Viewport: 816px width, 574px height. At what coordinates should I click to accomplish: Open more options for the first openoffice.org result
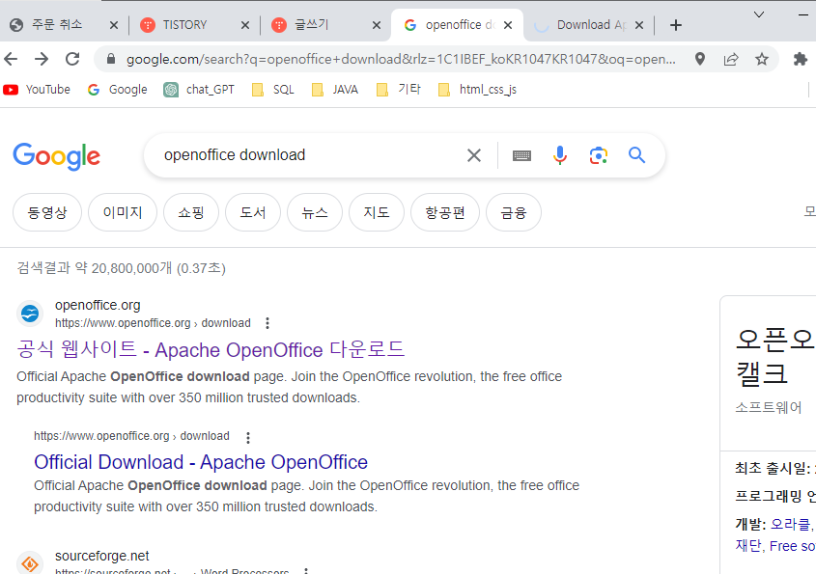point(267,323)
